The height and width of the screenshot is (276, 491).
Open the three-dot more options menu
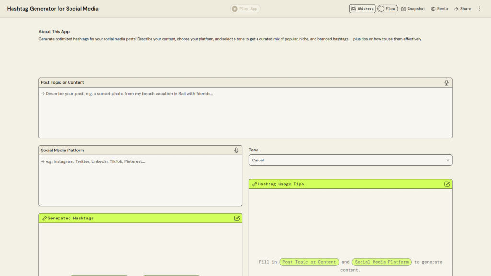479,9
